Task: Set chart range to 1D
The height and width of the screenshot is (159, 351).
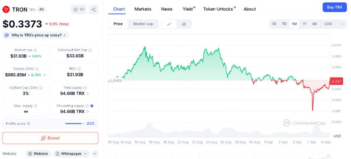Action: click(274, 24)
